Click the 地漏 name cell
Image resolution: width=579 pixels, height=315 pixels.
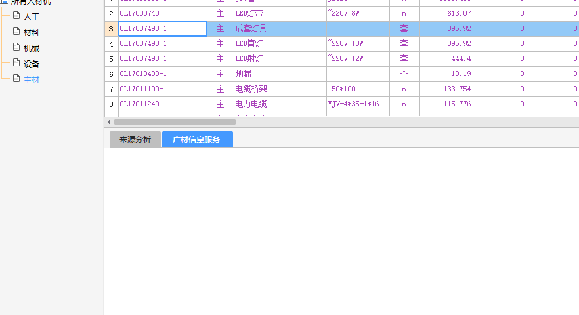click(x=280, y=74)
